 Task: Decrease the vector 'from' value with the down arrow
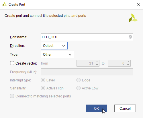[x=97, y=65]
